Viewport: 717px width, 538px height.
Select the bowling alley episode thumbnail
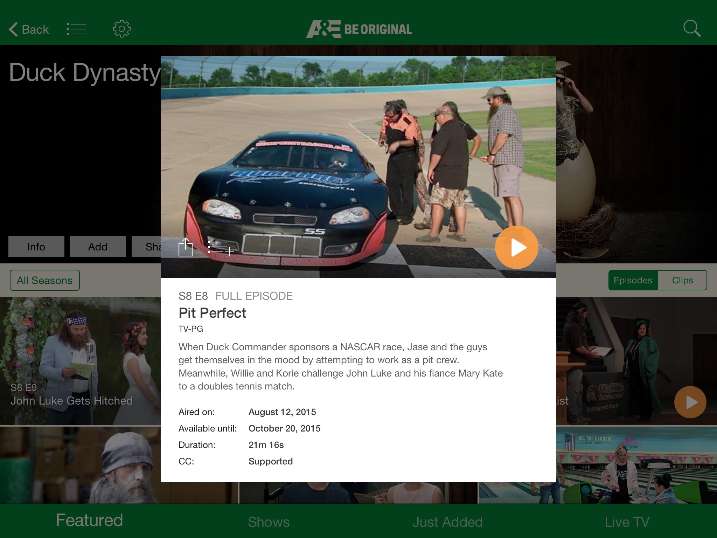click(636, 465)
